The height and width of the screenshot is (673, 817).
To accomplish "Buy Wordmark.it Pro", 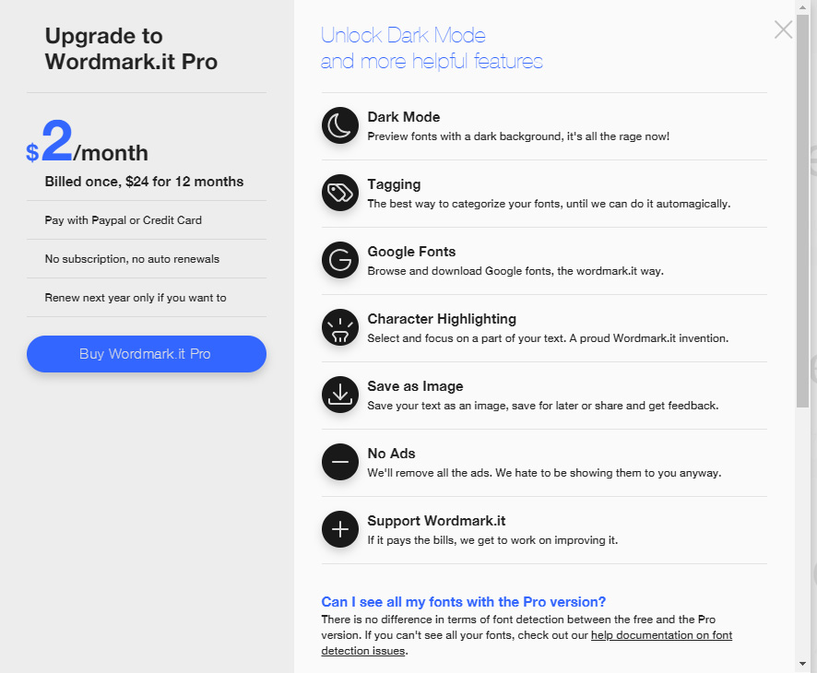I will pyautogui.click(x=147, y=354).
